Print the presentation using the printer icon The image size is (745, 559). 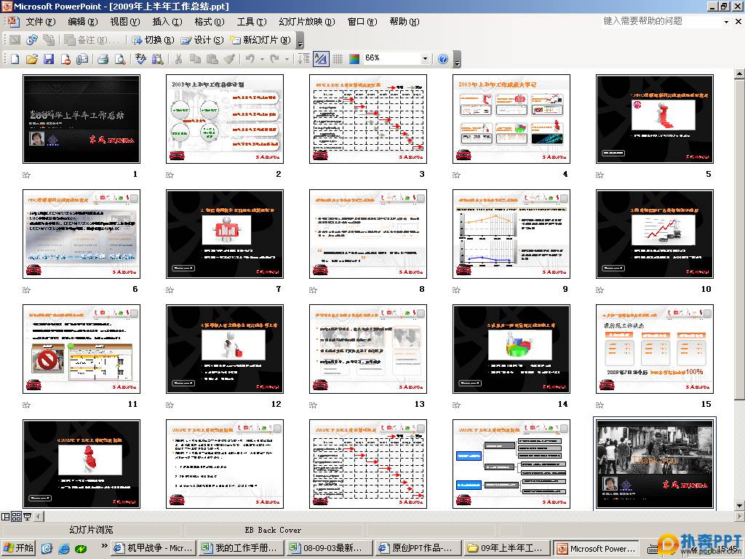[103, 59]
